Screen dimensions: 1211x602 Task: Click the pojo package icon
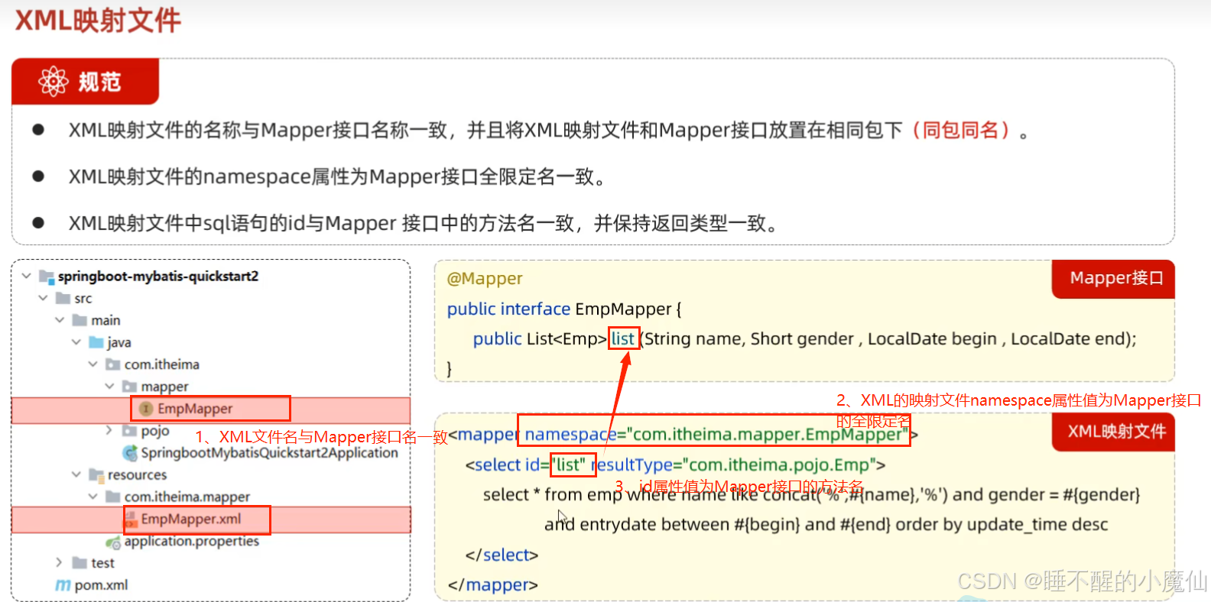(x=130, y=431)
